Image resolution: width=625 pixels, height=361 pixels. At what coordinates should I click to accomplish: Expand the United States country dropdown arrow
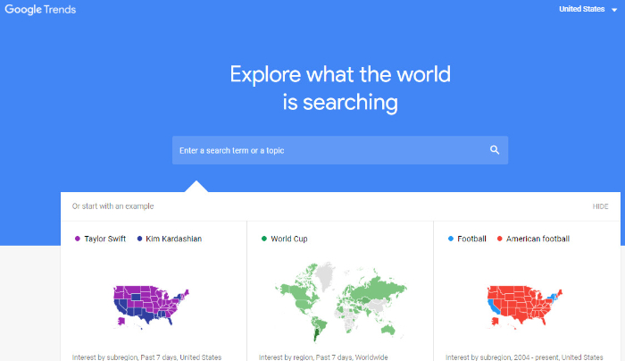pos(614,10)
